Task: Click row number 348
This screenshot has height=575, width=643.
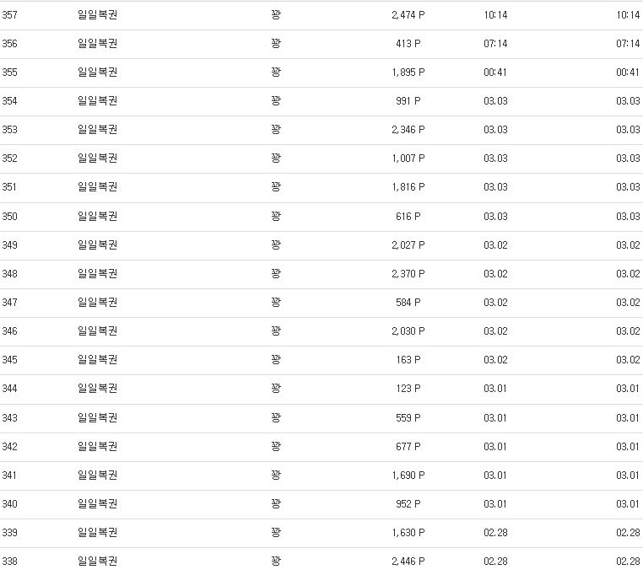Action: click(x=9, y=274)
